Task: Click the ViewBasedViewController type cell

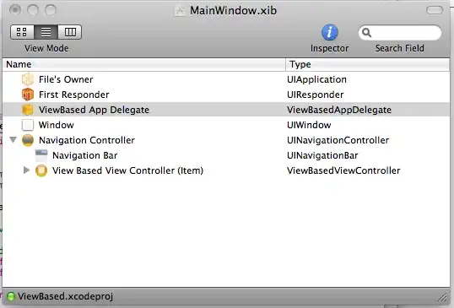Action: click(x=343, y=170)
